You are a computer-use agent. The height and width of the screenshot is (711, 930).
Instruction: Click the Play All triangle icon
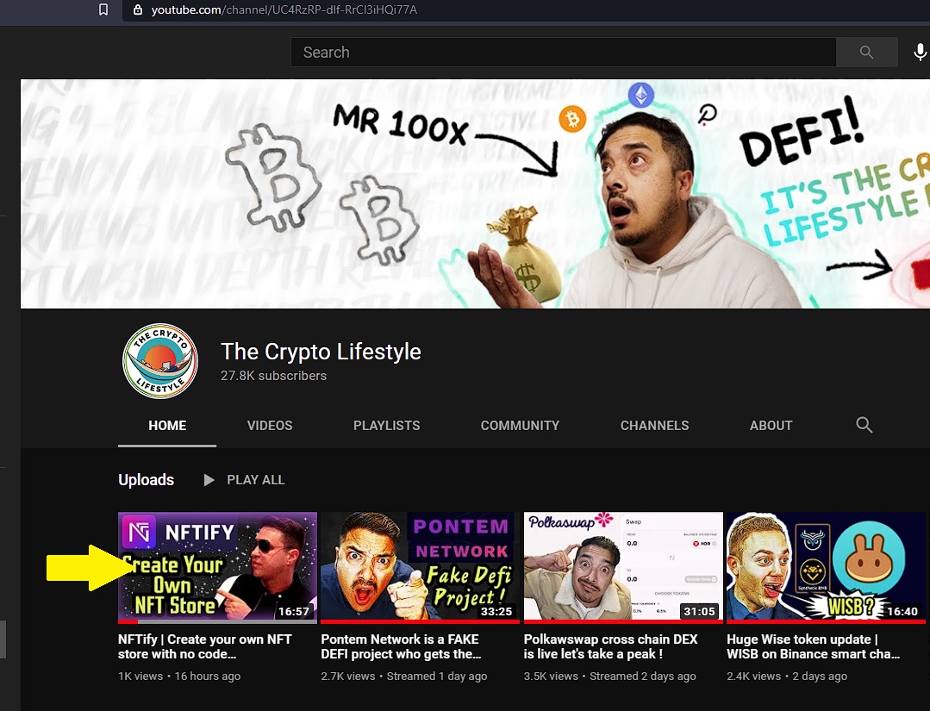point(209,480)
